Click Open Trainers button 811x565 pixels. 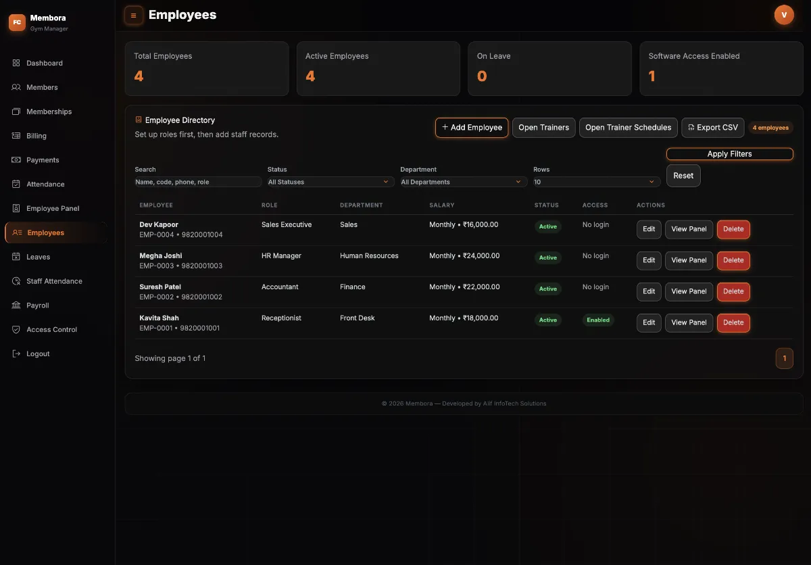[x=544, y=127]
